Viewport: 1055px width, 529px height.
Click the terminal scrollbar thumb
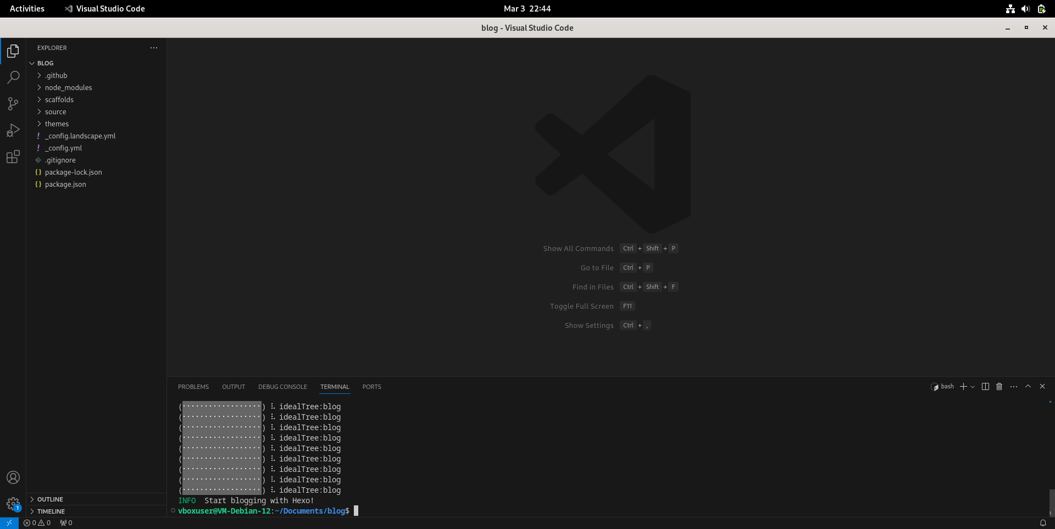[x=1052, y=503]
